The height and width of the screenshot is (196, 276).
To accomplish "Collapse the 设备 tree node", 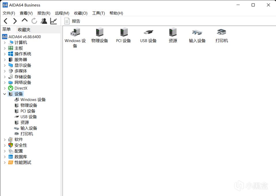I will [5, 94].
